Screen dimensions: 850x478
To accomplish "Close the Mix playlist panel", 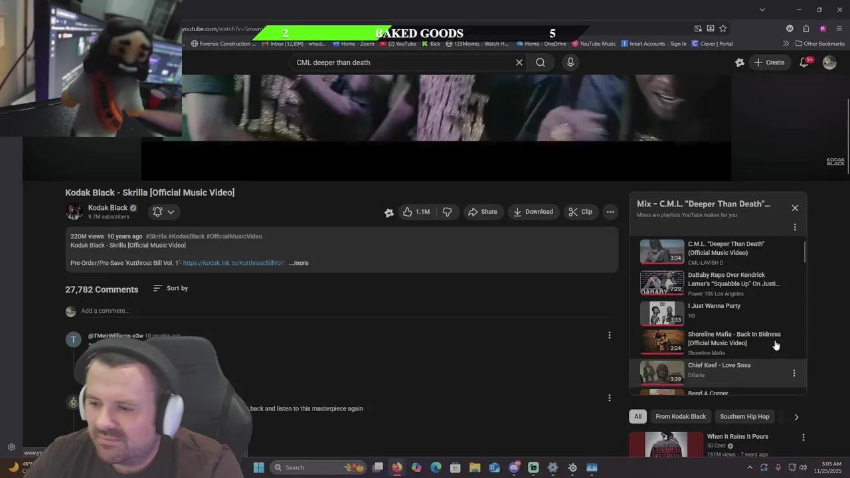I will tap(795, 208).
